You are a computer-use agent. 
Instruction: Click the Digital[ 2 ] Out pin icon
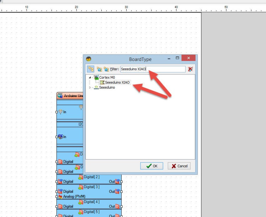[117, 182]
